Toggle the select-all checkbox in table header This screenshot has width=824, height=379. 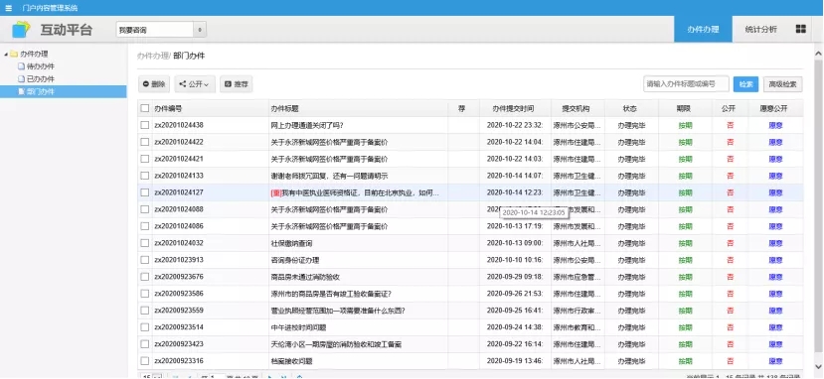[x=145, y=108]
